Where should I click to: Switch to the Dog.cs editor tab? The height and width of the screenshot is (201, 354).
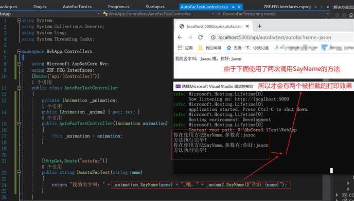click(40, 7)
